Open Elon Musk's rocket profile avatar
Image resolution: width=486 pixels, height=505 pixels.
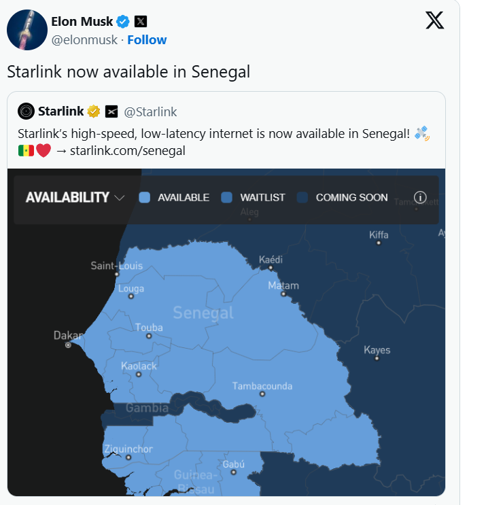tap(27, 30)
